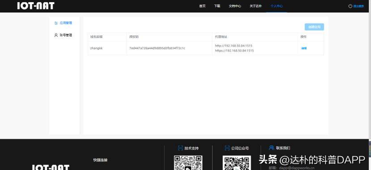Click the 退出登录 logout link
The height and width of the screenshot is (170, 371).
[x=358, y=6]
